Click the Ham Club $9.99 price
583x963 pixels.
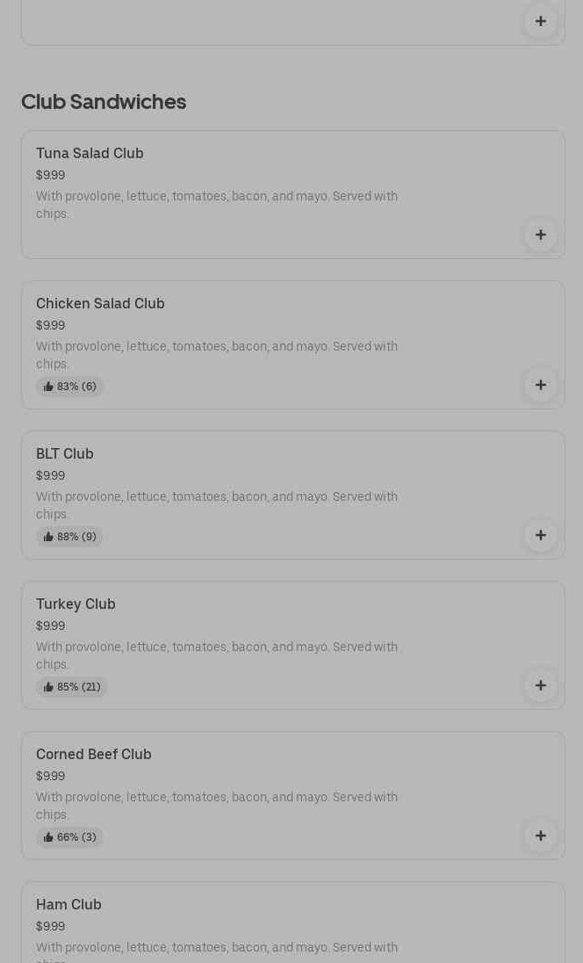(50, 926)
